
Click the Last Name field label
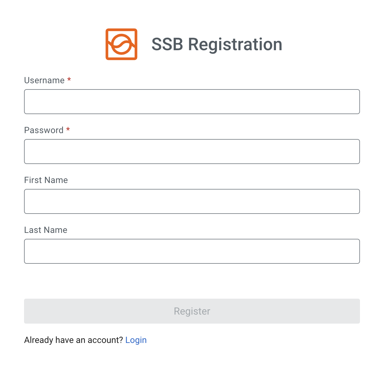point(46,230)
